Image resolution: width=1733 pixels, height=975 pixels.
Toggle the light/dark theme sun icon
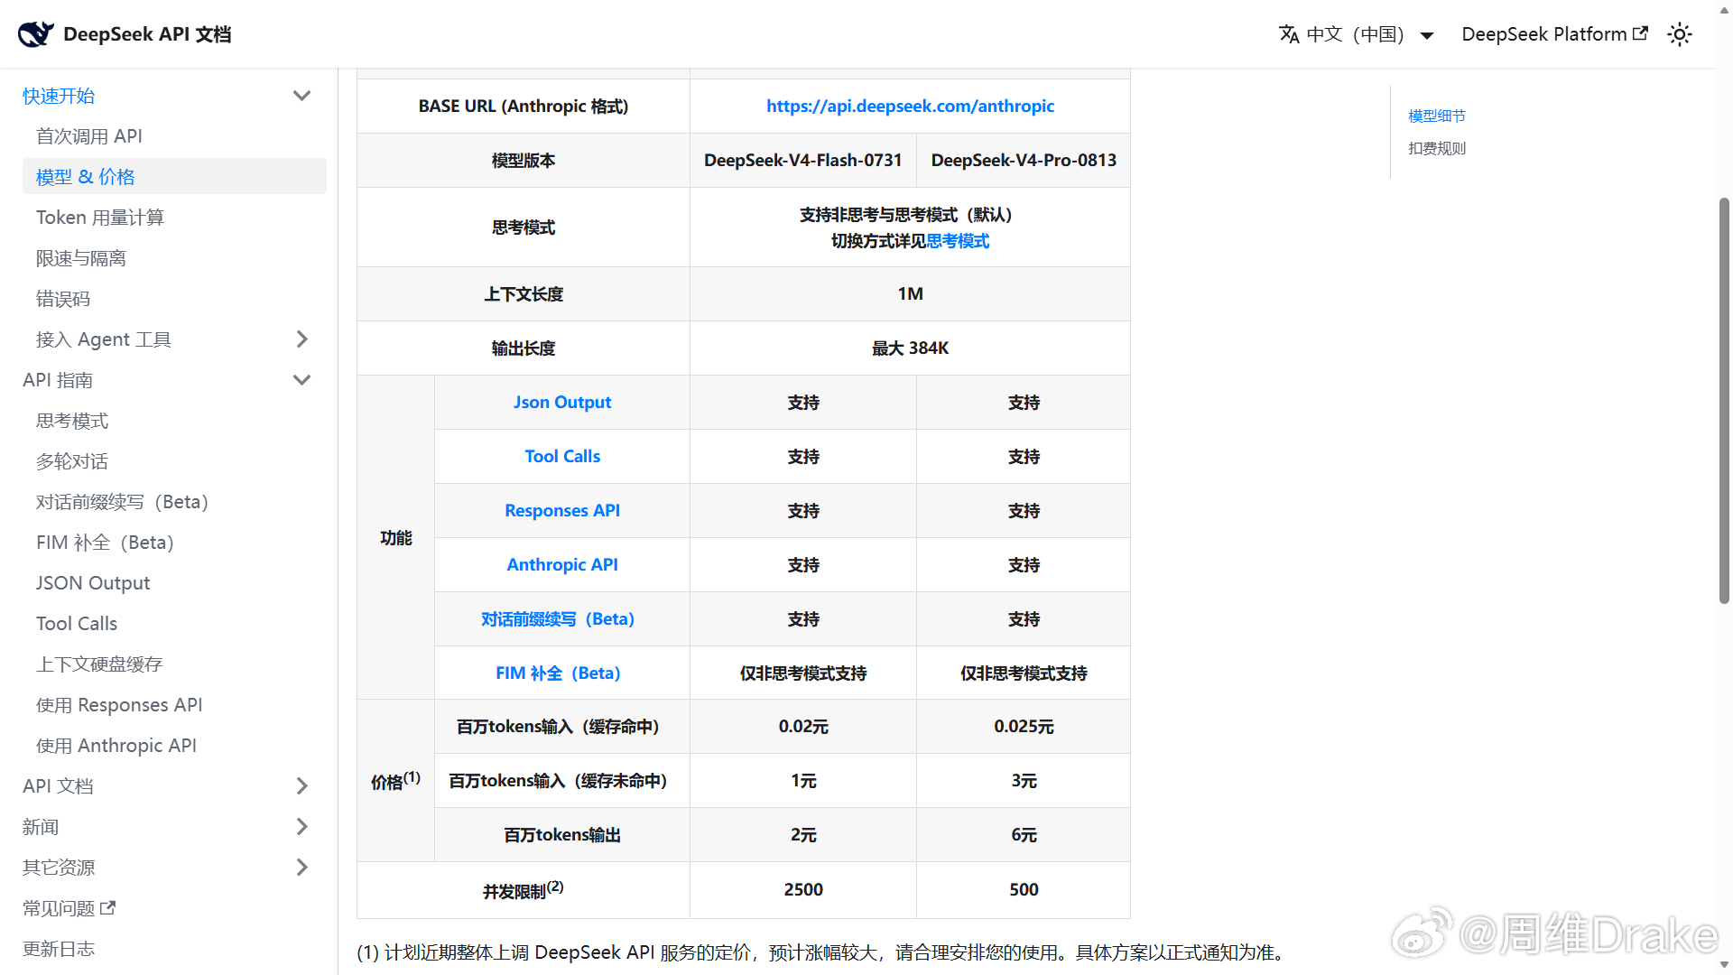(1679, 34)
